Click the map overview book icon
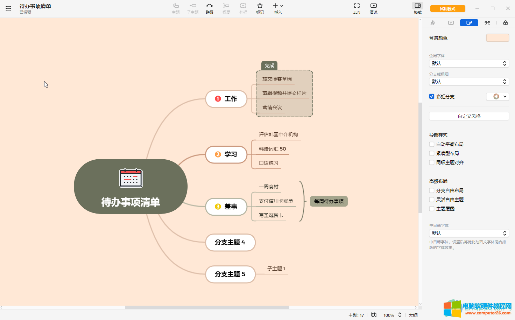This screenshot has width=515, height=320. pyautogui.click(x=374, y=315)
